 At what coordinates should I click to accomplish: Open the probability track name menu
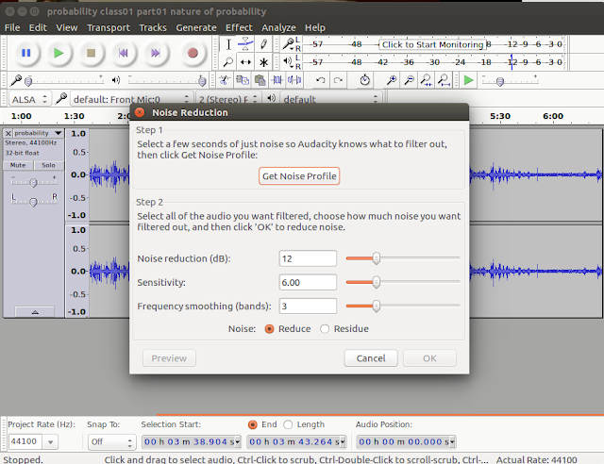tap(38, 133)
